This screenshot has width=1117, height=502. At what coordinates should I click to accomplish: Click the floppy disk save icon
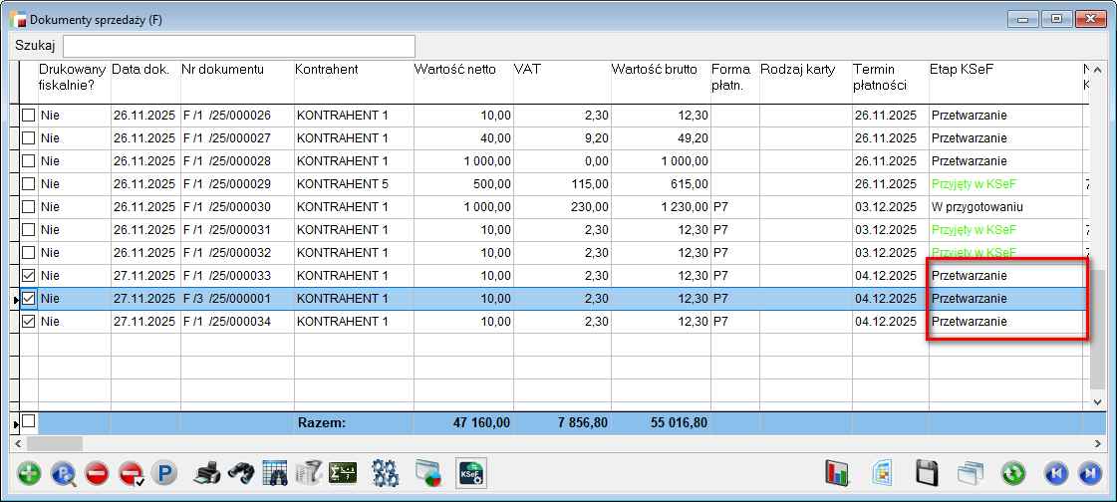(x=928, y=473)
